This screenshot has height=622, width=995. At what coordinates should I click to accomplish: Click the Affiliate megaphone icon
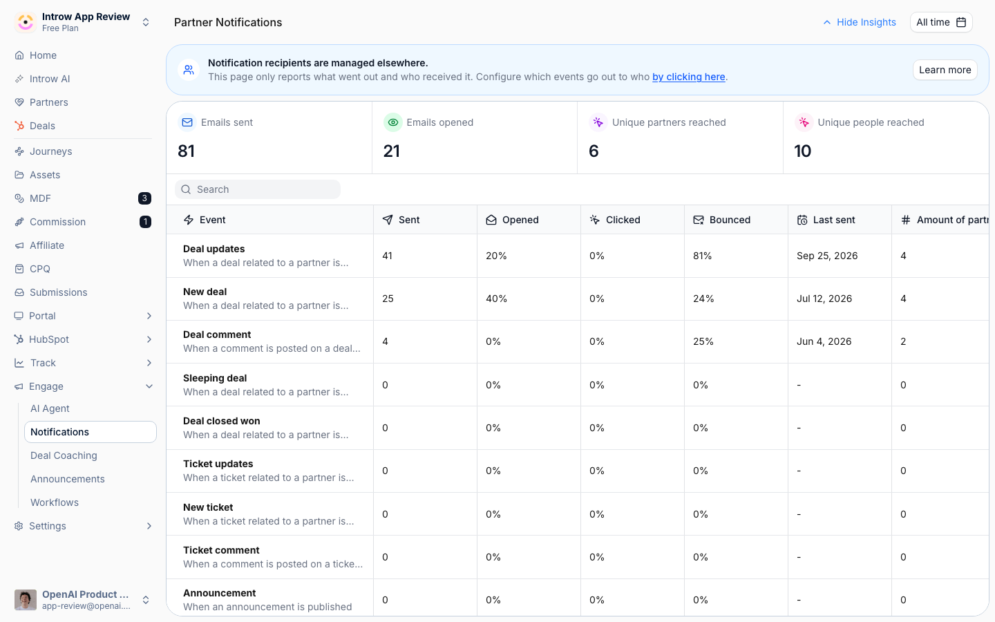click(x=19, y=245)
